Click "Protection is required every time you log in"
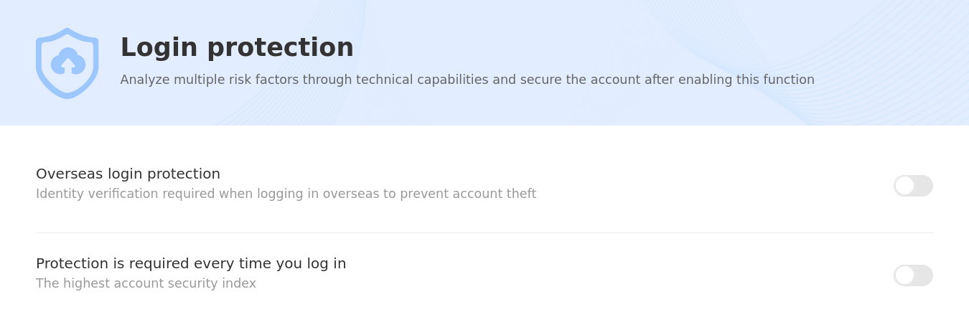 191,263
